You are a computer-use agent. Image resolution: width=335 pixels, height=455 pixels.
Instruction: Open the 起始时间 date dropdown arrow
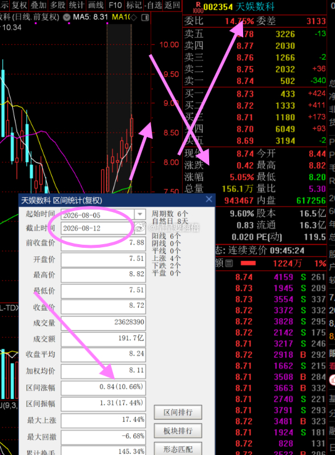[x=139, y=215]
